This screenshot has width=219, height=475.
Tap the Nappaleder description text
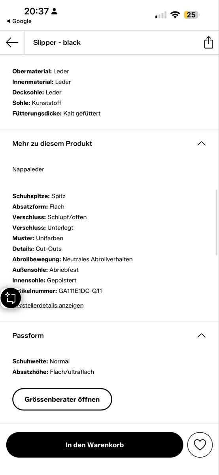[x=28, y=169]
